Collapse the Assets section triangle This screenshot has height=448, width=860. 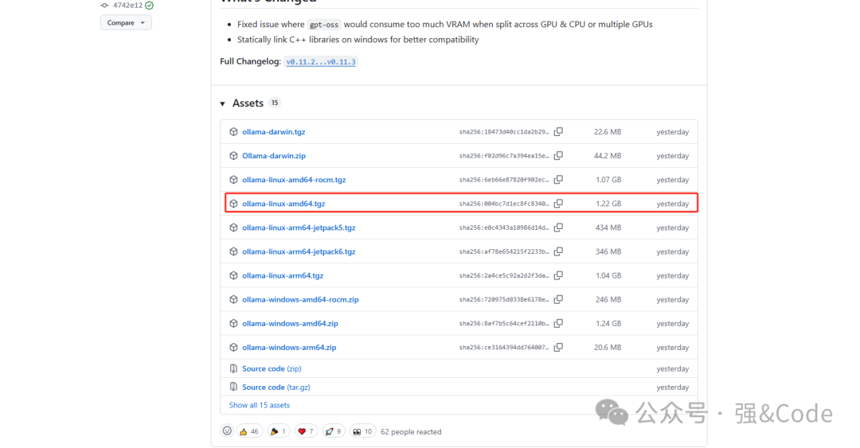[223, 103]
